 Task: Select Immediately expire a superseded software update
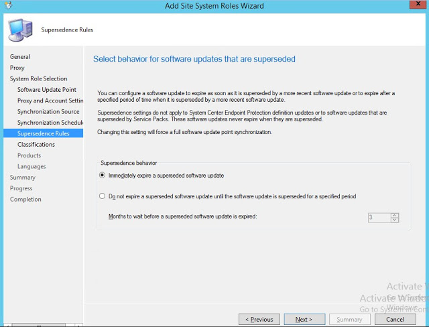point(102,176)
